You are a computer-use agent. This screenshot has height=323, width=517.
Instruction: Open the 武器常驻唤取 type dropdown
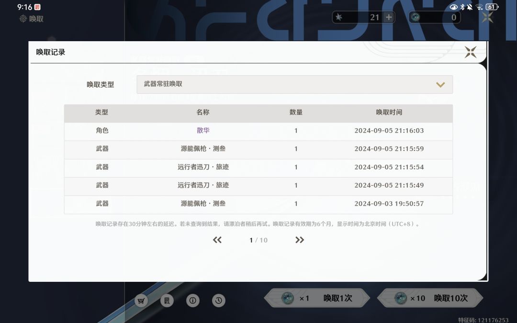click(x=294, y=84)
